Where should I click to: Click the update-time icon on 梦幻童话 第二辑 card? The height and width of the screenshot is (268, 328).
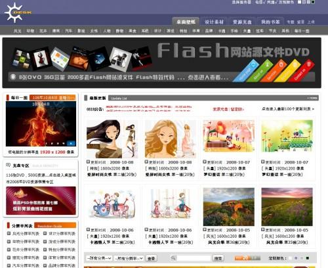[205, 162]
